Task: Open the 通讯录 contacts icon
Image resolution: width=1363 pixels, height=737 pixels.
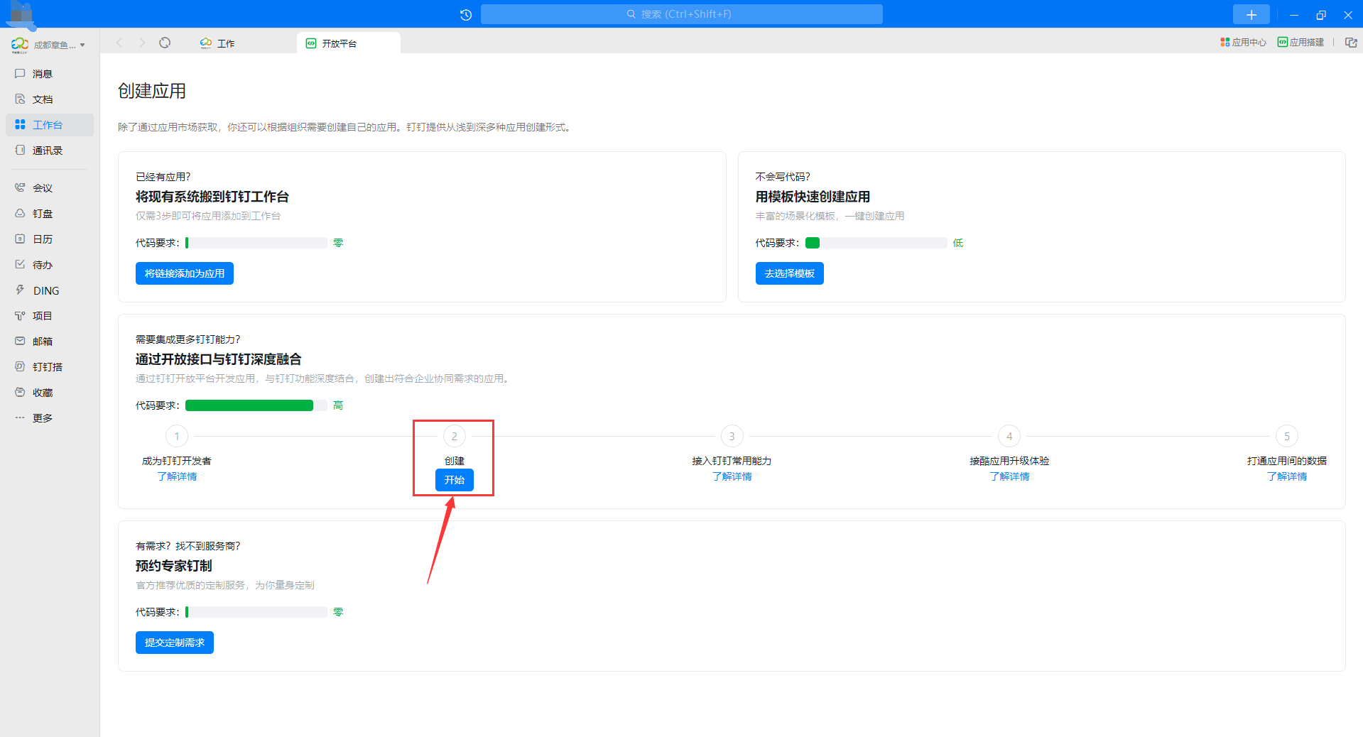Action: point(20,150)
